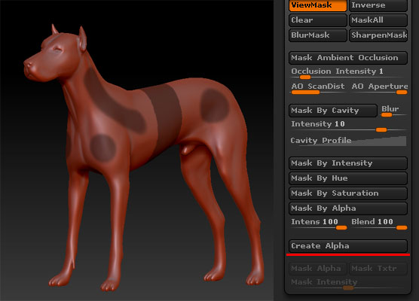Screen dimensions: 419x301
Task: Toggle the ViewMask button
Action: pos(318,5)
